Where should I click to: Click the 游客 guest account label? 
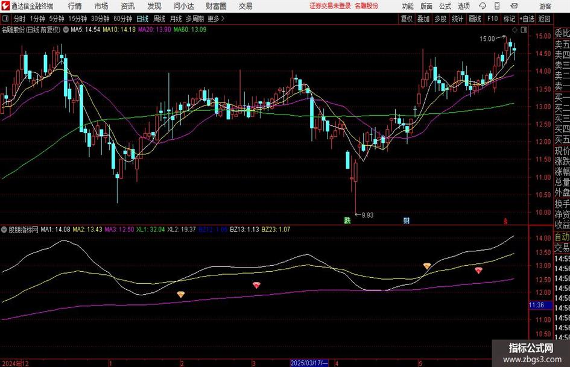[x=545, y=6]
